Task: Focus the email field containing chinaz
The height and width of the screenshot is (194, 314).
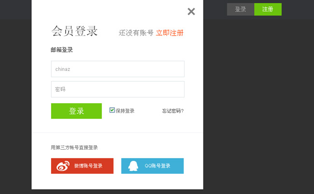Action: point(117,69)
